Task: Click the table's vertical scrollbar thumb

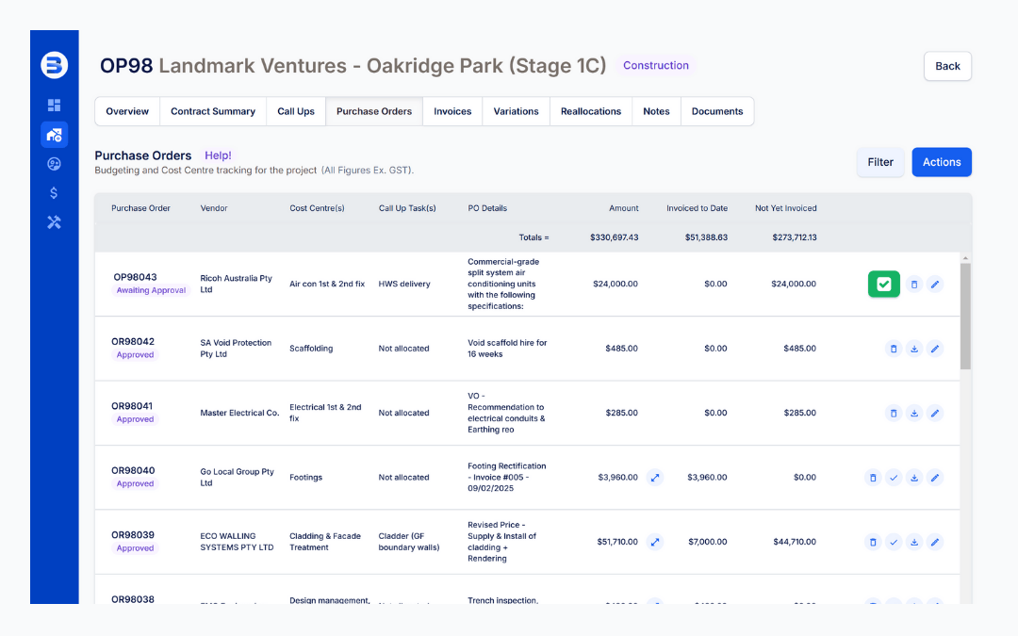Action: (x=965, y=316)
